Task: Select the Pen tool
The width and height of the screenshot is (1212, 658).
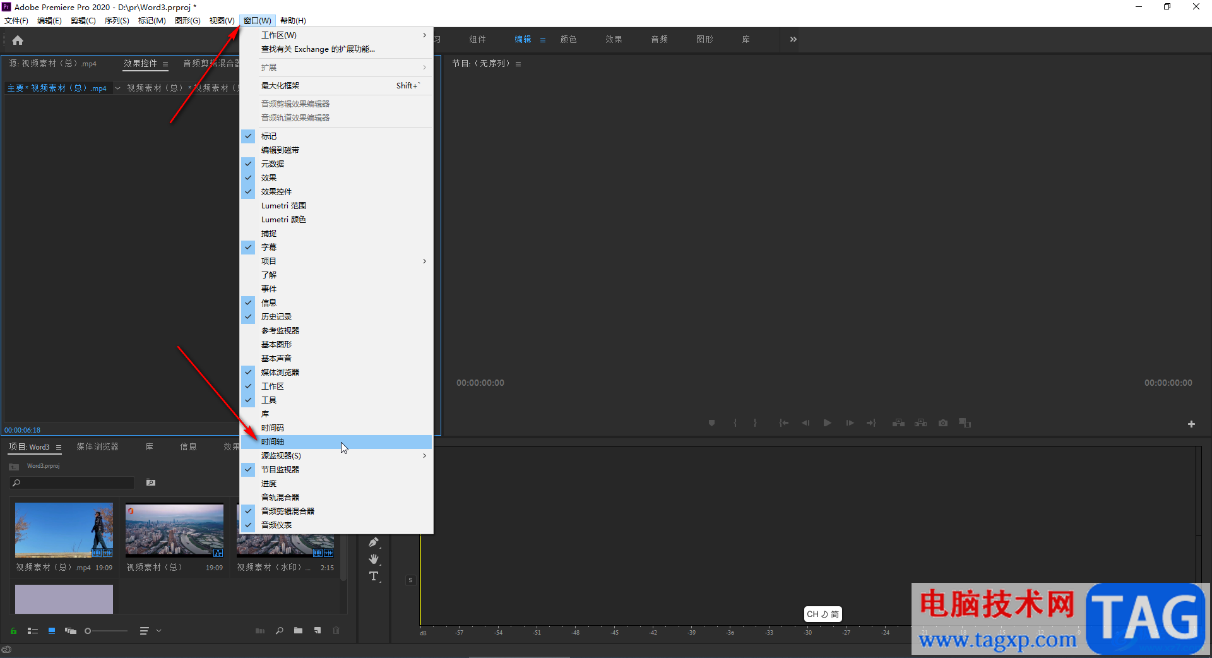Action: tap(374, 542)
